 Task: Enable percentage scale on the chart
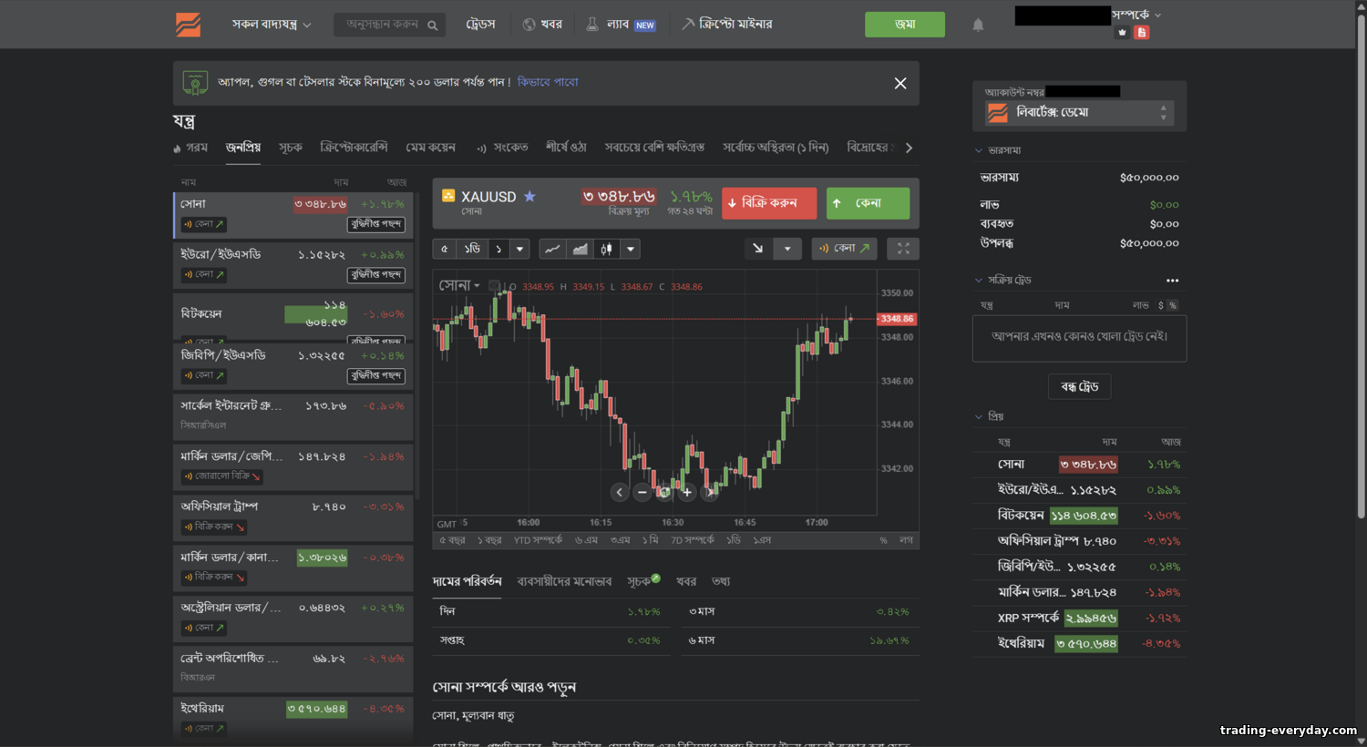coord(882,539)
